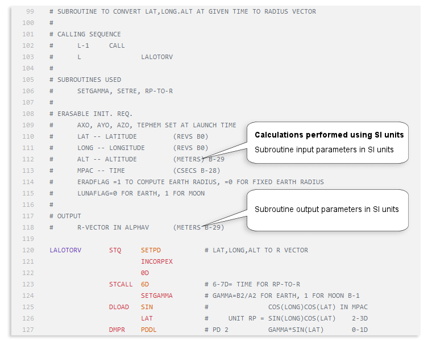
Task: Click the '# OUTPUT' comment on line 117
Action: pyautogui.click(x=65, y=216)
